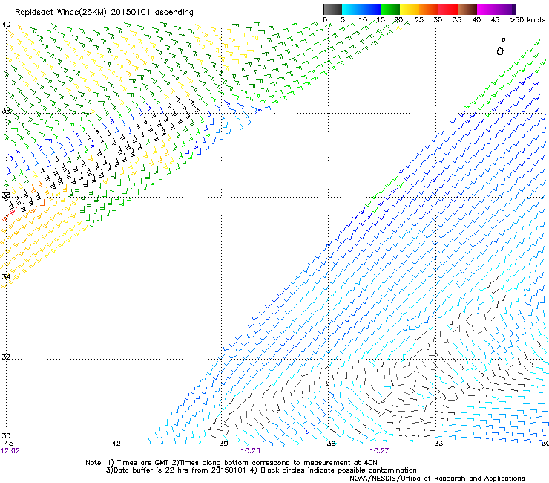The image size is (549, 483).
Task: Click the latitude axis label '40'
Action: [6, 25]
